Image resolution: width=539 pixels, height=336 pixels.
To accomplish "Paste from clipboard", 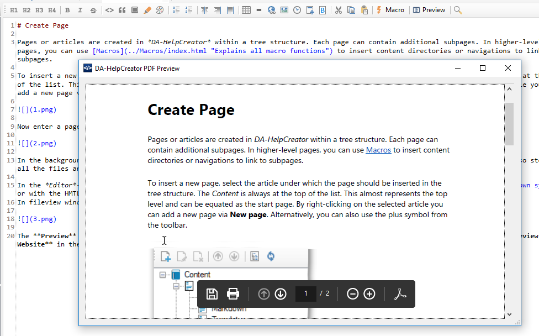I will (x=364, y=11).
